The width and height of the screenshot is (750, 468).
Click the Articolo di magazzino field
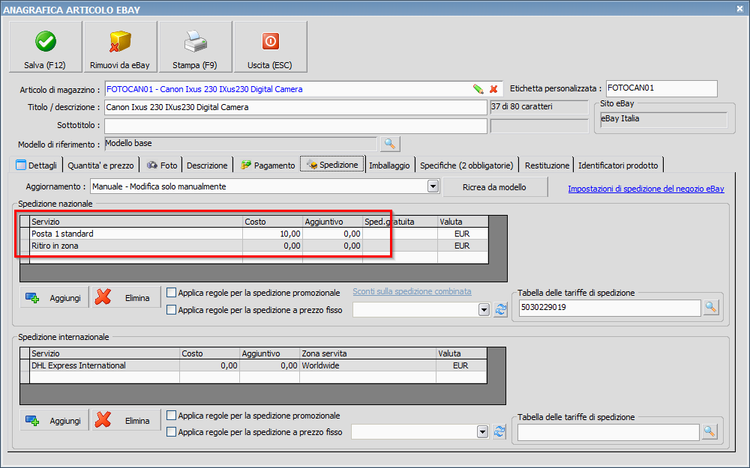(287, 89)
